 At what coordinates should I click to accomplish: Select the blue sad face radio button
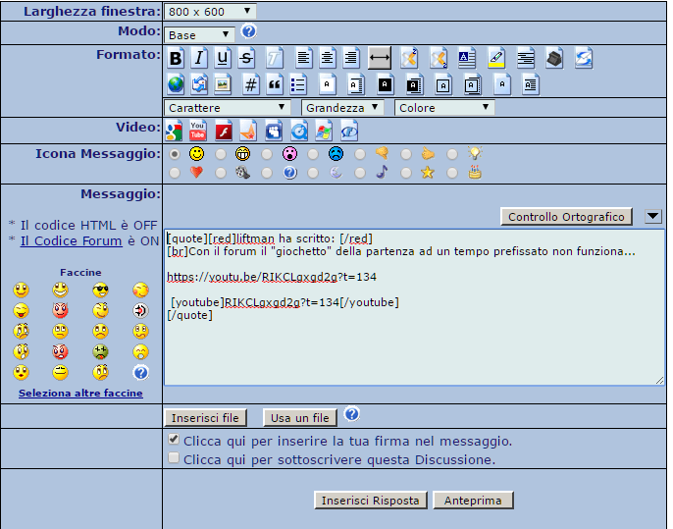point(313,154)
